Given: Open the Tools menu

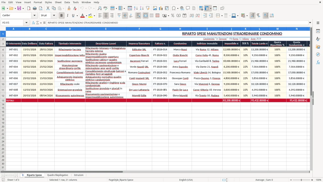Looking at the screenshot, I should point(76,2).
